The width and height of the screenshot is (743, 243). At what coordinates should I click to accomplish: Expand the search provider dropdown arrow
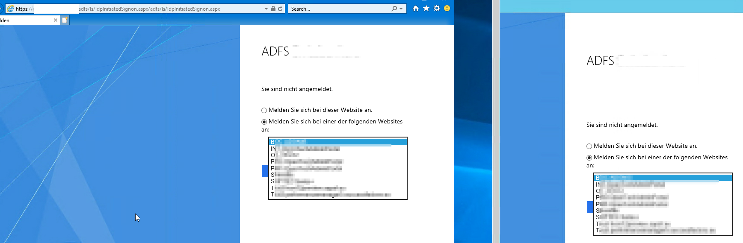tap(401, 9)
